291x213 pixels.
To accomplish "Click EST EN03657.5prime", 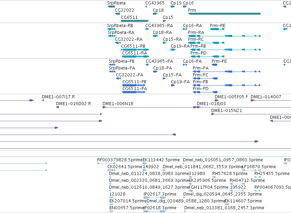I will (127, 208).
